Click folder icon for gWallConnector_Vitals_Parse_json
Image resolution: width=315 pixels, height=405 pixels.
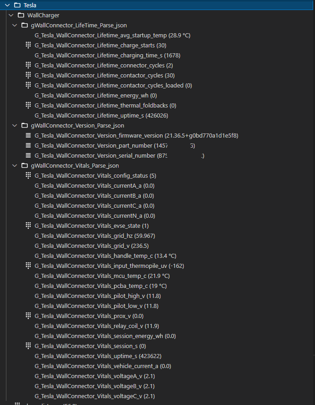pos(25,165)
